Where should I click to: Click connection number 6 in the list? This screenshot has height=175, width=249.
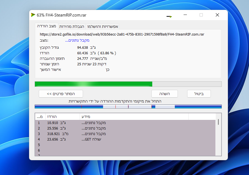pos(39,150)
